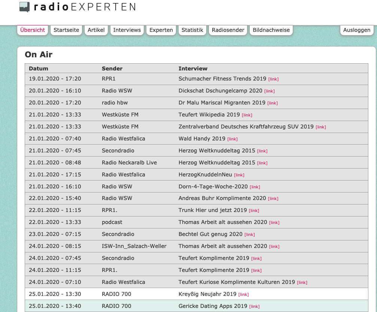This screenshot has width=377, height=312.
Task: Select sender radio hbw
Action: click(x=115, y=103)
